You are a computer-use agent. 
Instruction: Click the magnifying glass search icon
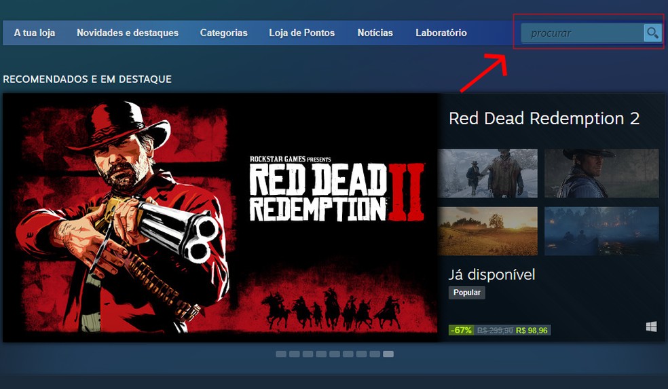click(652, 33)
